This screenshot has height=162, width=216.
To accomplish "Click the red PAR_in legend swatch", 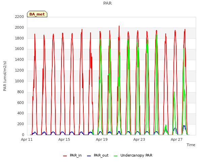I will (65, 156).
